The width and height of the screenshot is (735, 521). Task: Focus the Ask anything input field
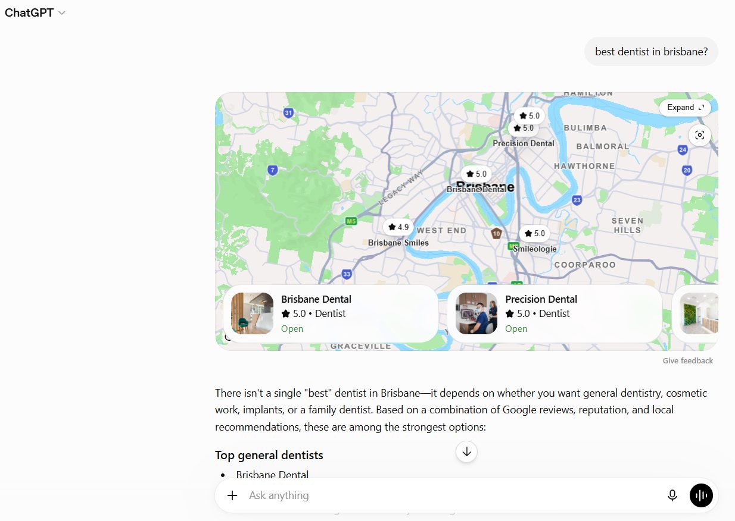[453, 495]
